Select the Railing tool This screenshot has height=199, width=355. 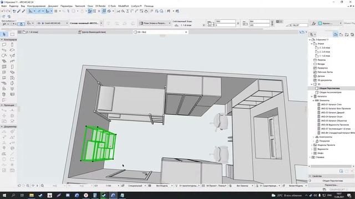pos(12,61)
